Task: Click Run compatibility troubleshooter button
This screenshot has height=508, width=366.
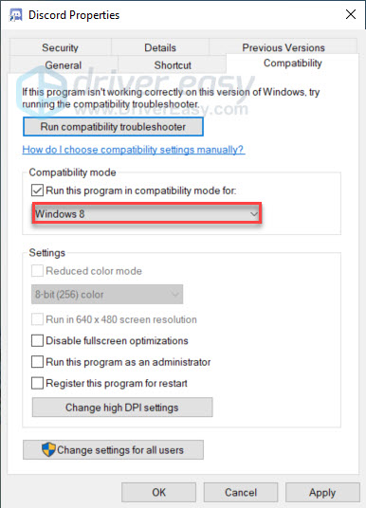Action: pos(113,127)
